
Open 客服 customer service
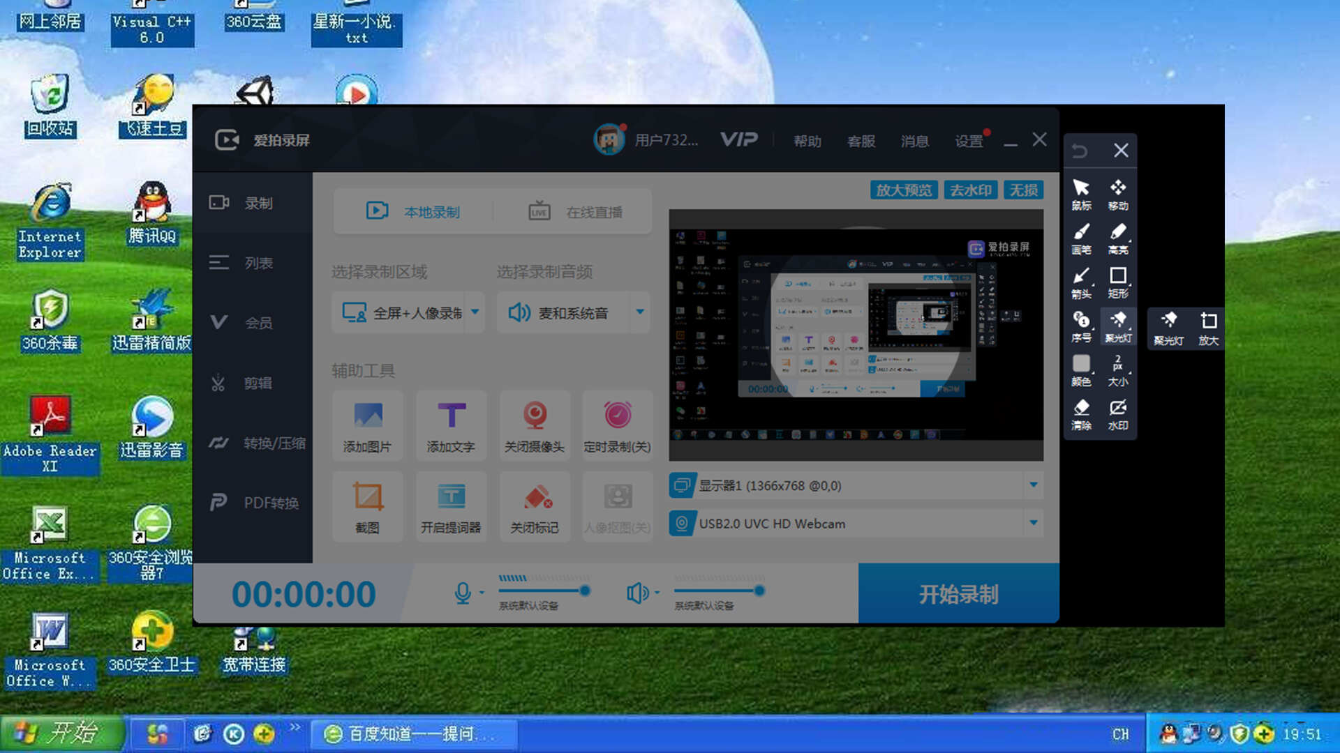861,141
